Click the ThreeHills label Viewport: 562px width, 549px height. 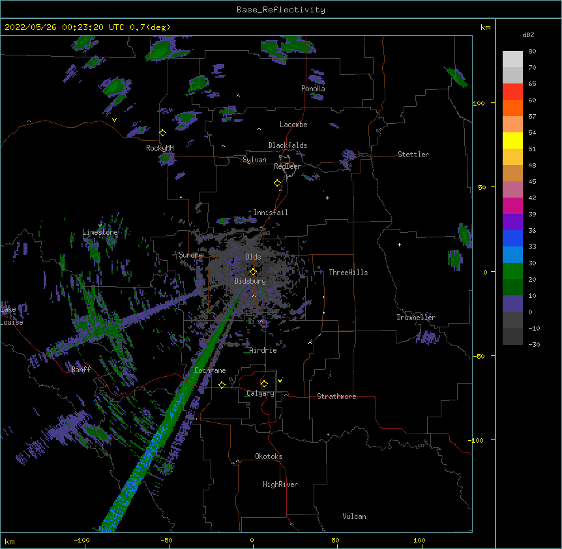click(348, 273)
